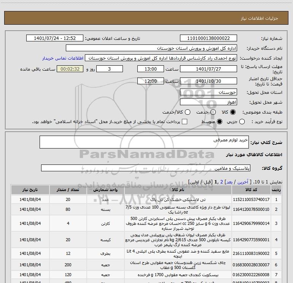Viewport: 293px width, 283px height.
Task: Click the unit cell بطری in row 5
Action: [105, 253]
